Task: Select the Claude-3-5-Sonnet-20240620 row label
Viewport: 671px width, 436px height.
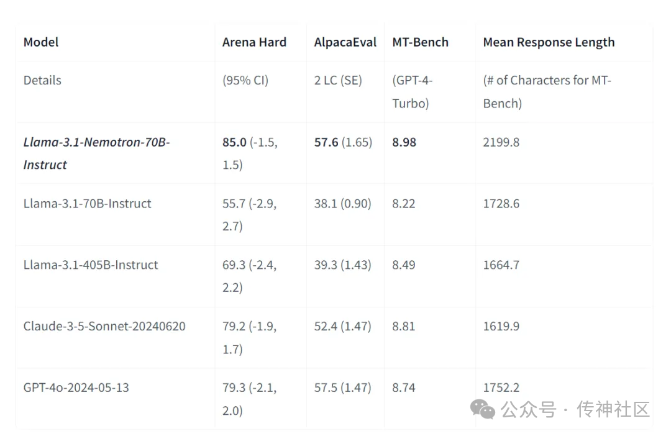Action: pos(104,326)
